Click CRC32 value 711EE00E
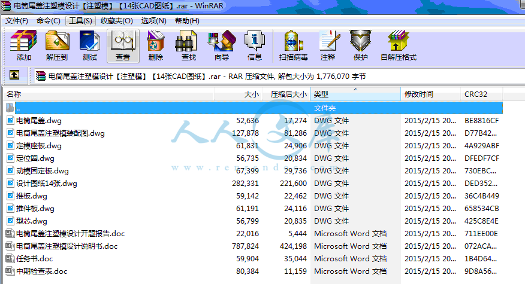This screenshot has width=525, height=284. 481,234
